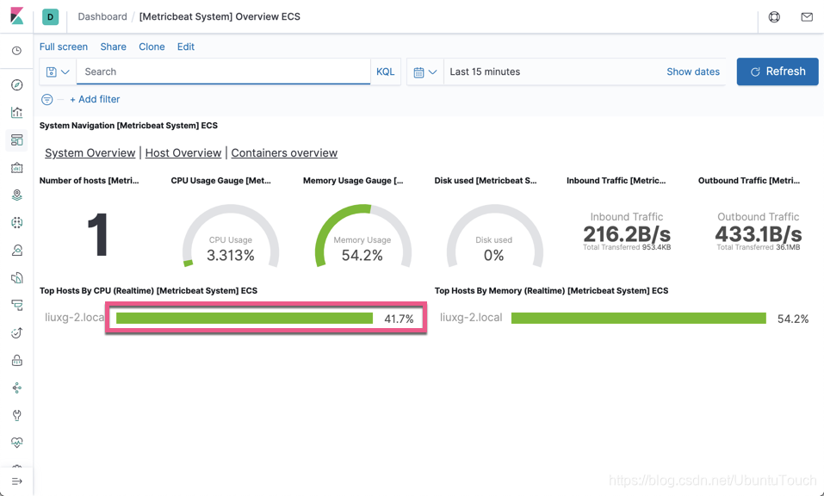The width and height of the screenshot is (824, 496).
Task: Click the Kibana logo
Action: [16, 16]
